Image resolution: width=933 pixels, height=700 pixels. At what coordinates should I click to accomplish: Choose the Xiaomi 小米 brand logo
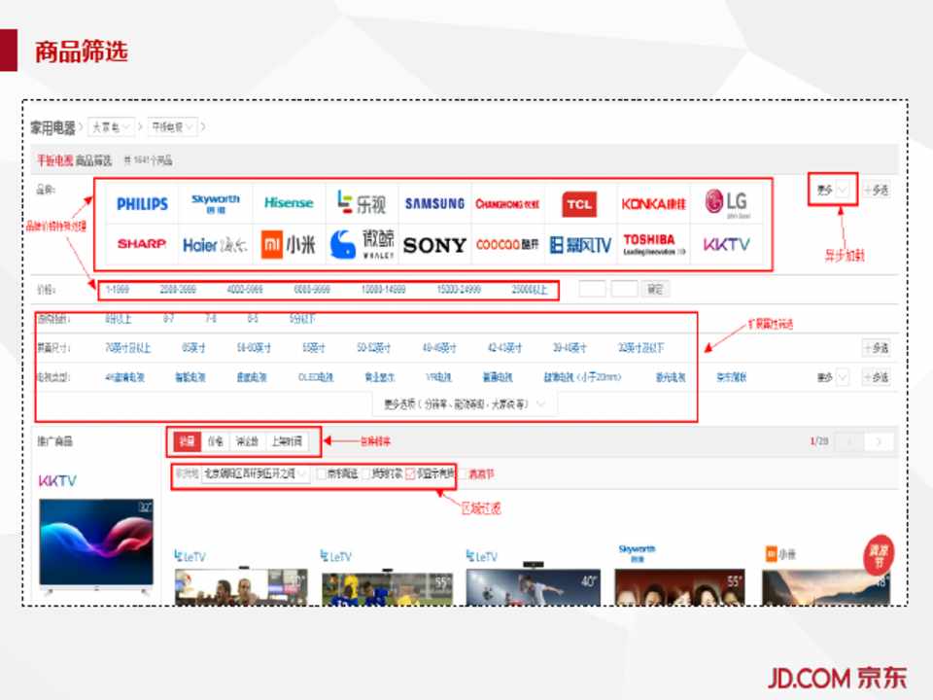tap(289, 245)
